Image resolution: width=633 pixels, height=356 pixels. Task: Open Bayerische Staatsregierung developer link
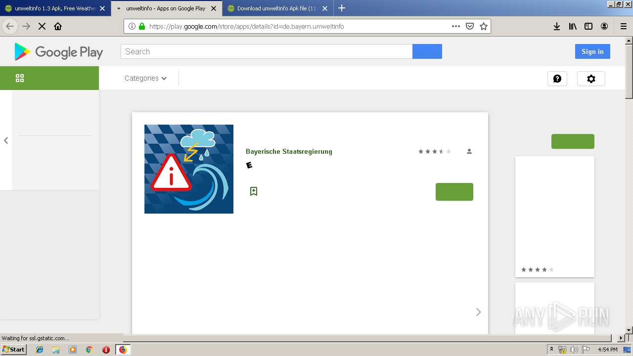coord(289,151)
